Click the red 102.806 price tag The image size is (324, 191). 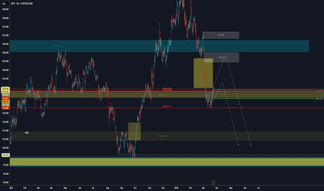point(5,108)
